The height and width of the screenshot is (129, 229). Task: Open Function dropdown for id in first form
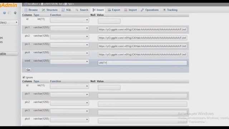(x=69, y=20)
